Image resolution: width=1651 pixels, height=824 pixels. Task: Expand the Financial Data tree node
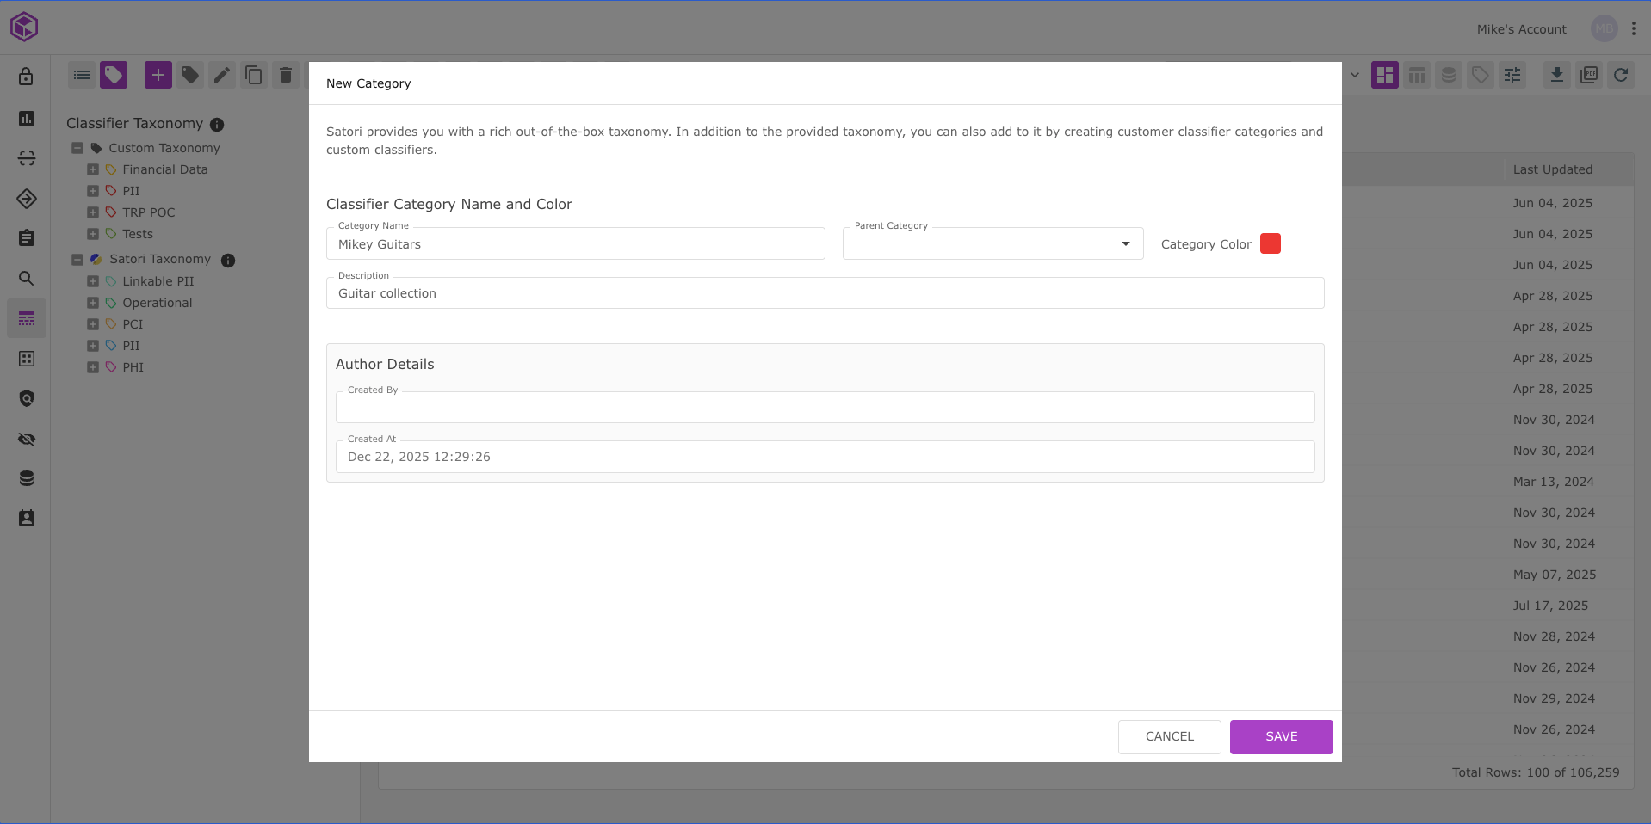[93, 169]
